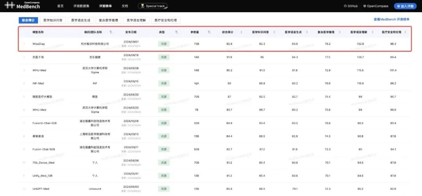Image resolution: width=422 pixels, height=196 pixels.
Task: Open 文档 navigation item
Action: point(125,6)
